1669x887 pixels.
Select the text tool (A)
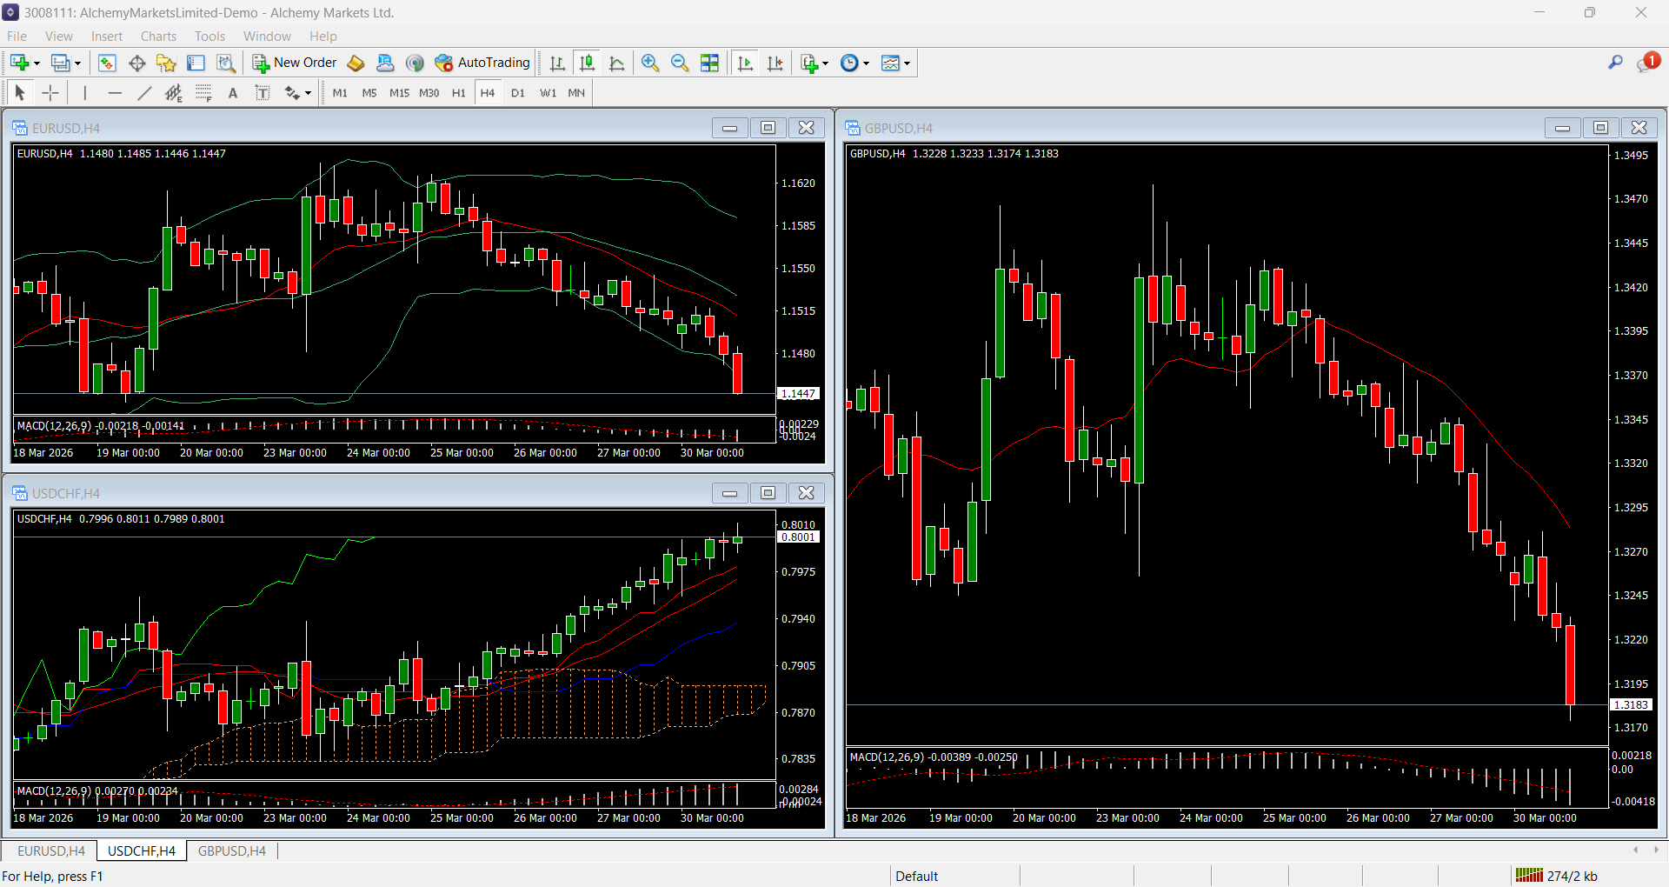click(233, 93)
